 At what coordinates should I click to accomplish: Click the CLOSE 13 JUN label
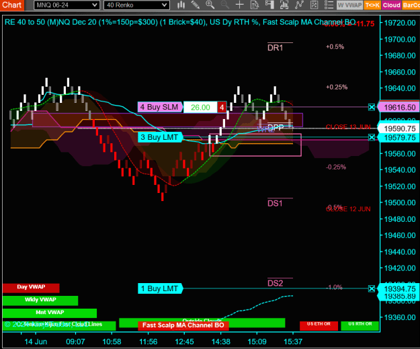(349, 127)
